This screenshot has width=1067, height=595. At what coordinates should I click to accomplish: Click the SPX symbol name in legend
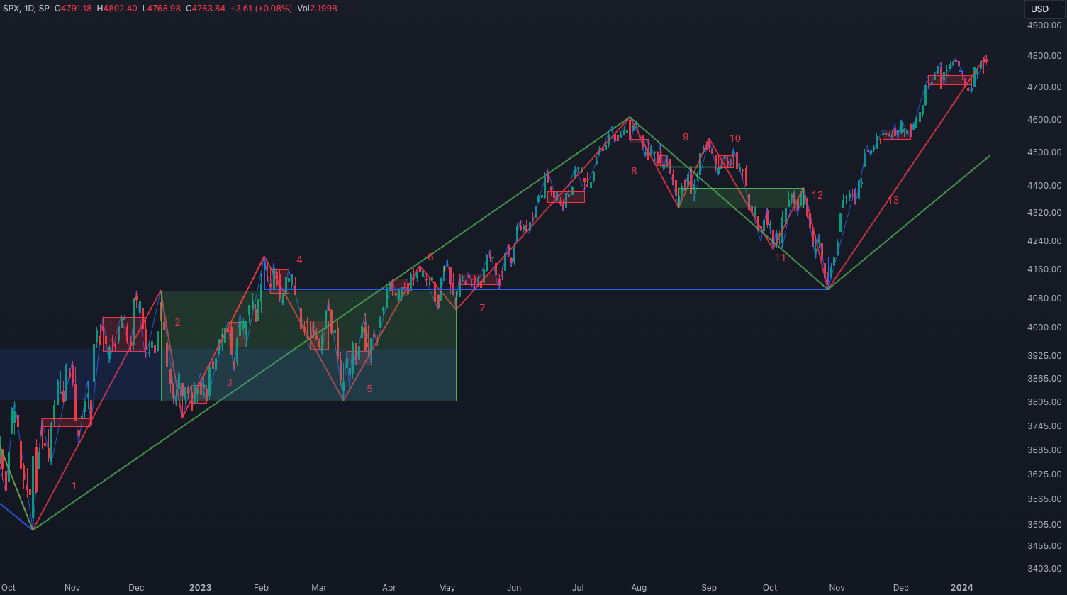[x=11, y=9]
